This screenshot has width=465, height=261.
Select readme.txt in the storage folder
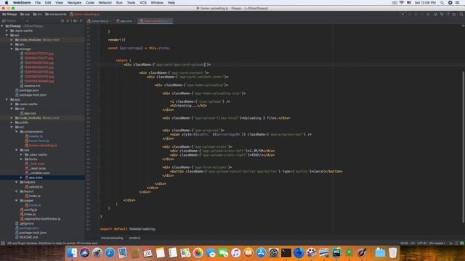point(30,86)
